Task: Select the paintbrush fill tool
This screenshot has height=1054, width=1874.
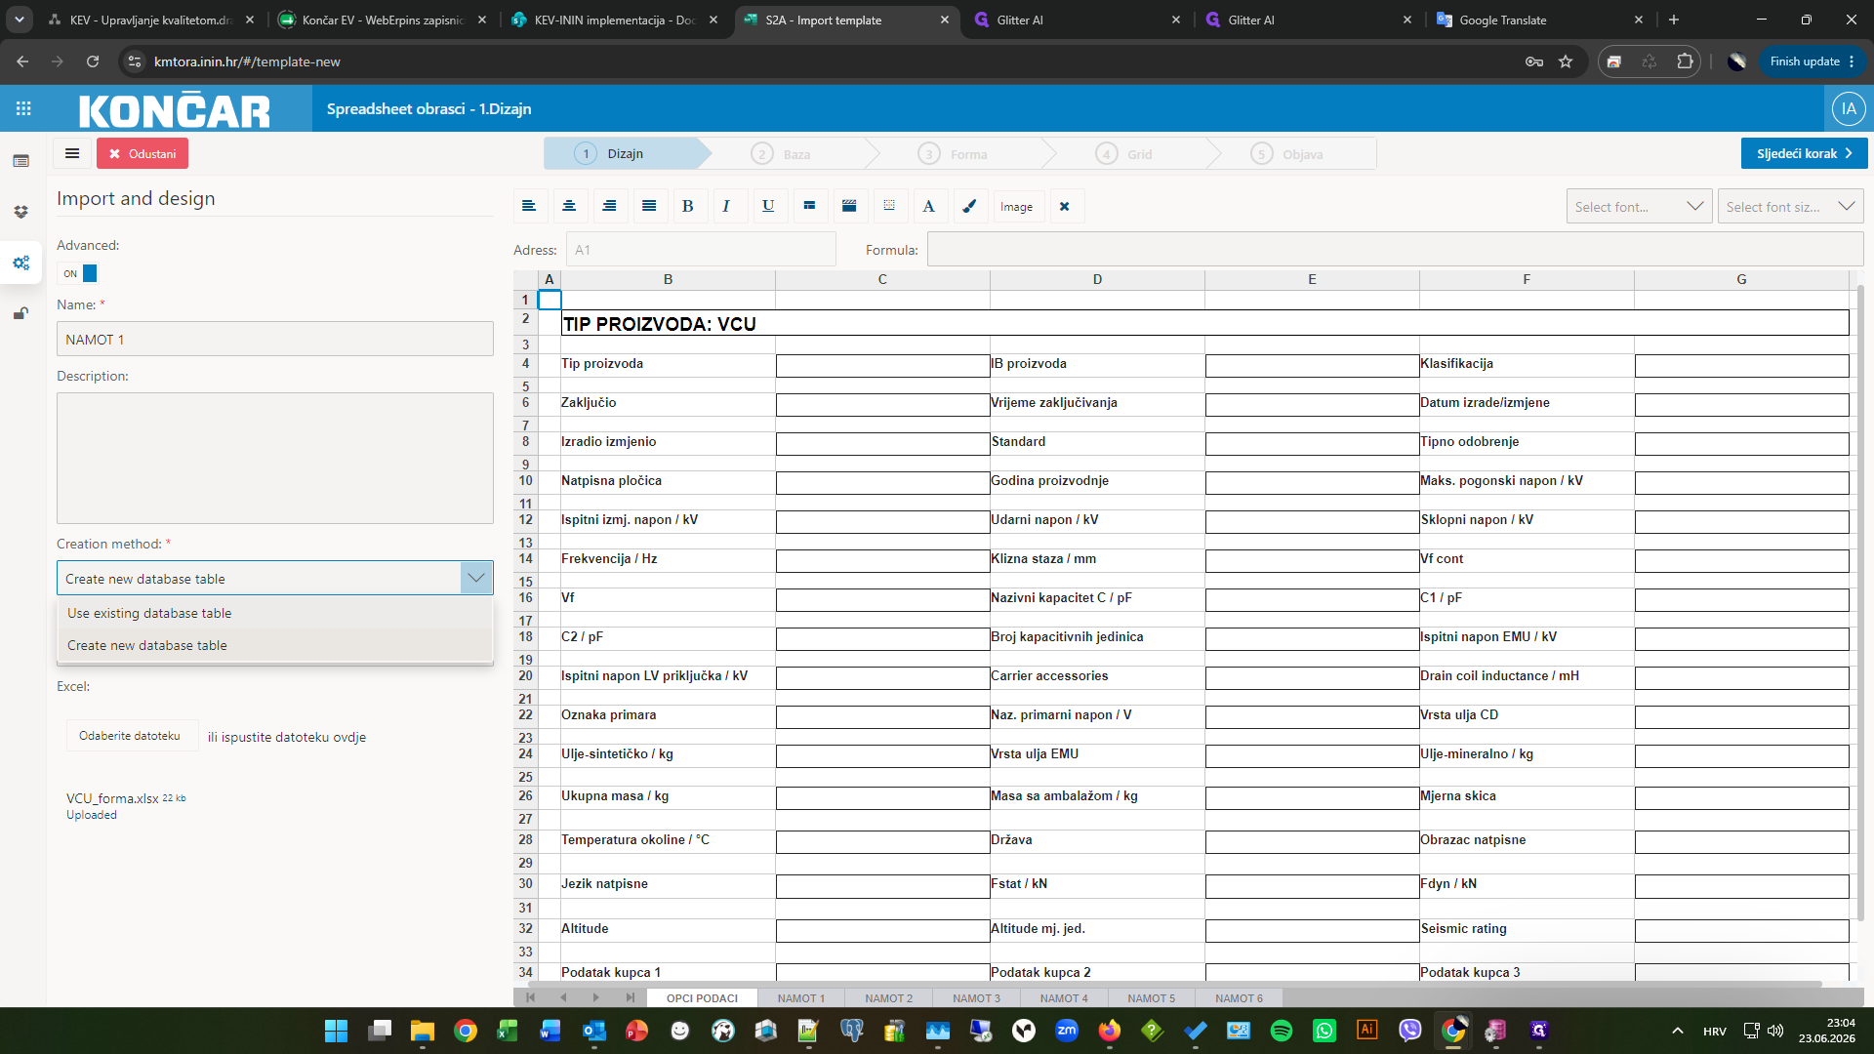Action: (x=969, y=206)
